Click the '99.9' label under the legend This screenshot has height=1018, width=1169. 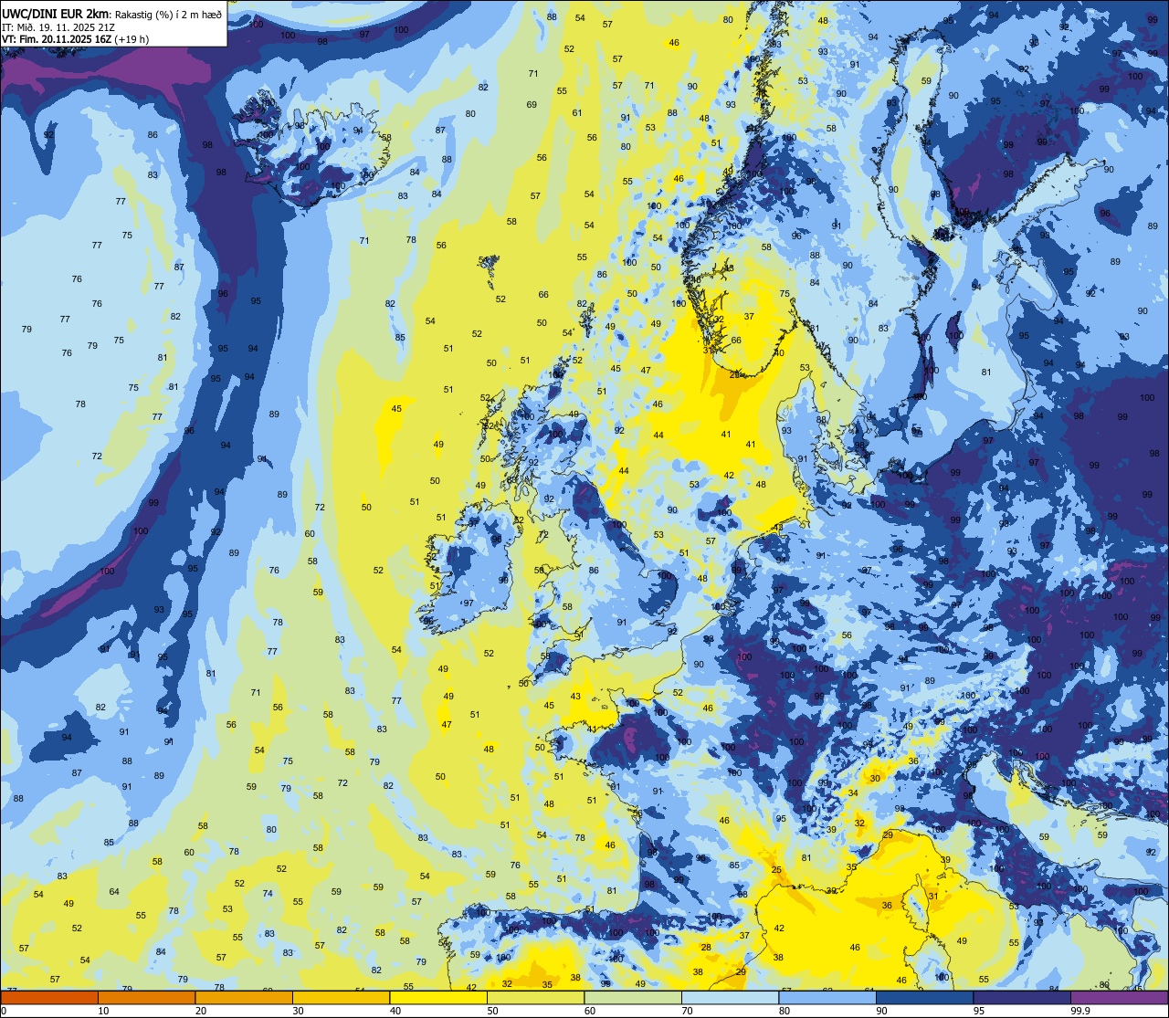(x=1079, y=1011)
